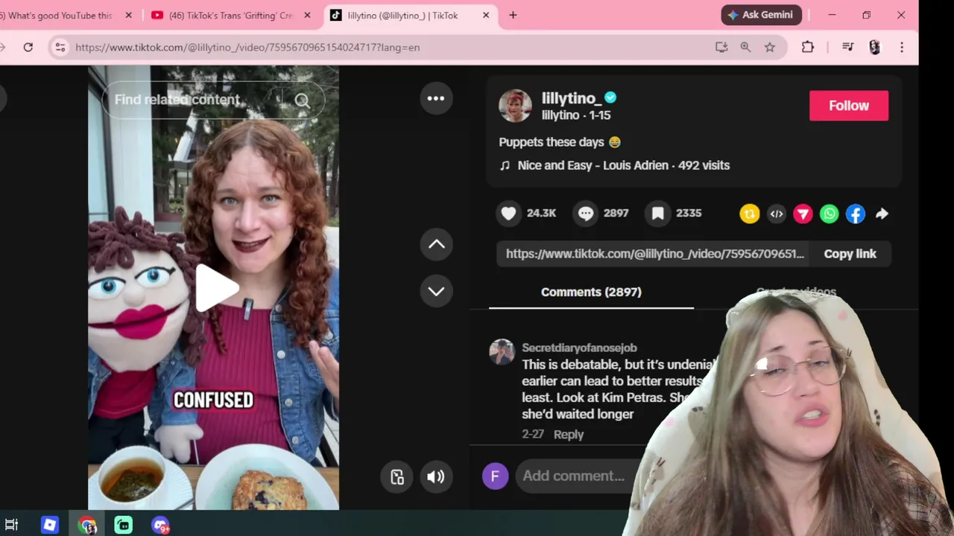Reply to Secretdiaryofanosejob's comment
The image size is (954, 536).
(569, 434)
